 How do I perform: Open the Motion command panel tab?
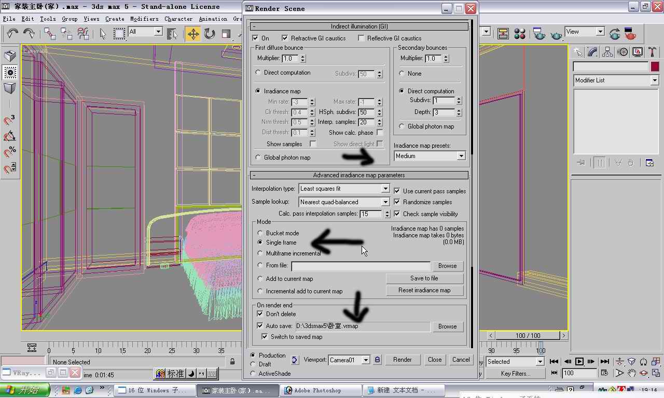click(x=622, y=52)
